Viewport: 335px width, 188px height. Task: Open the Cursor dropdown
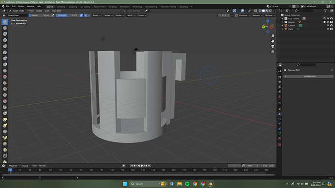142,16
